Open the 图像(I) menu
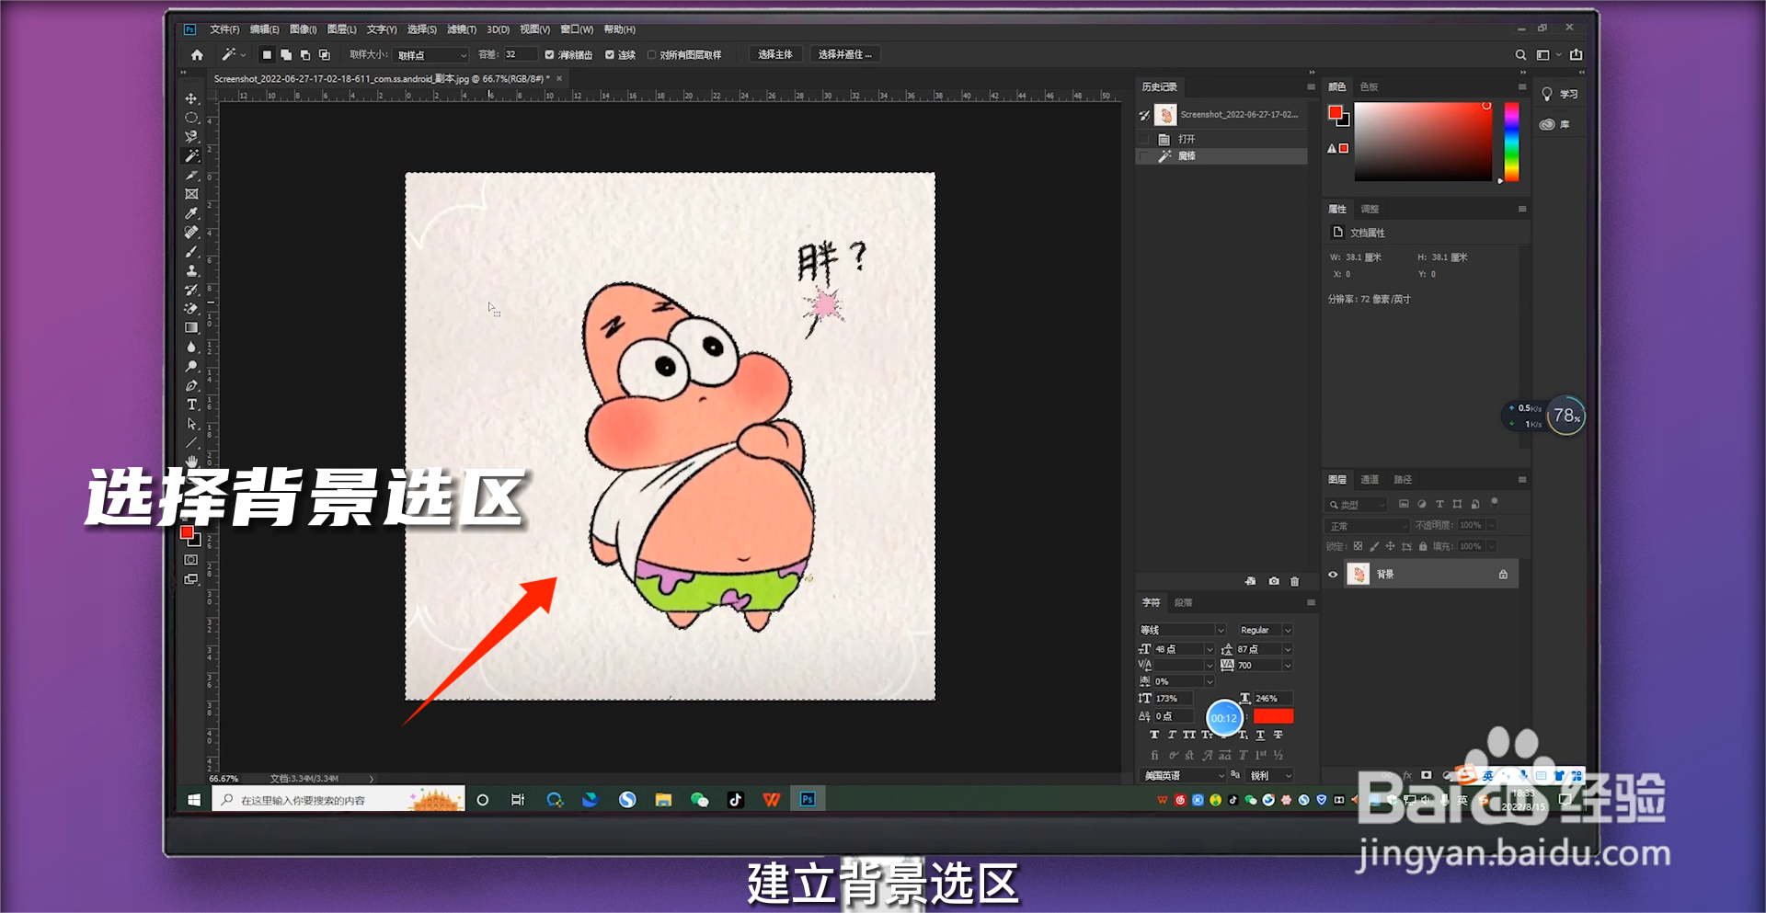This screenshot has width=1766, height=913. (x=303, y=29)
